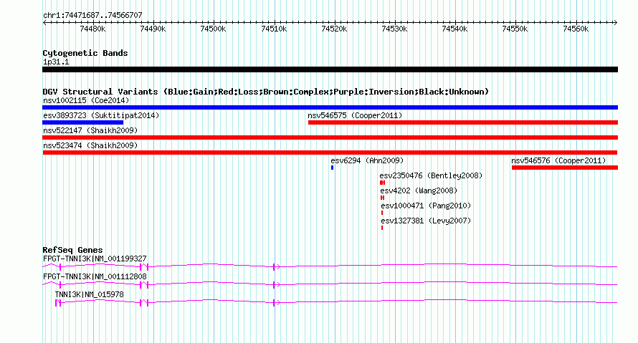Select the small red esv2350476 marker

coord(382,183)
